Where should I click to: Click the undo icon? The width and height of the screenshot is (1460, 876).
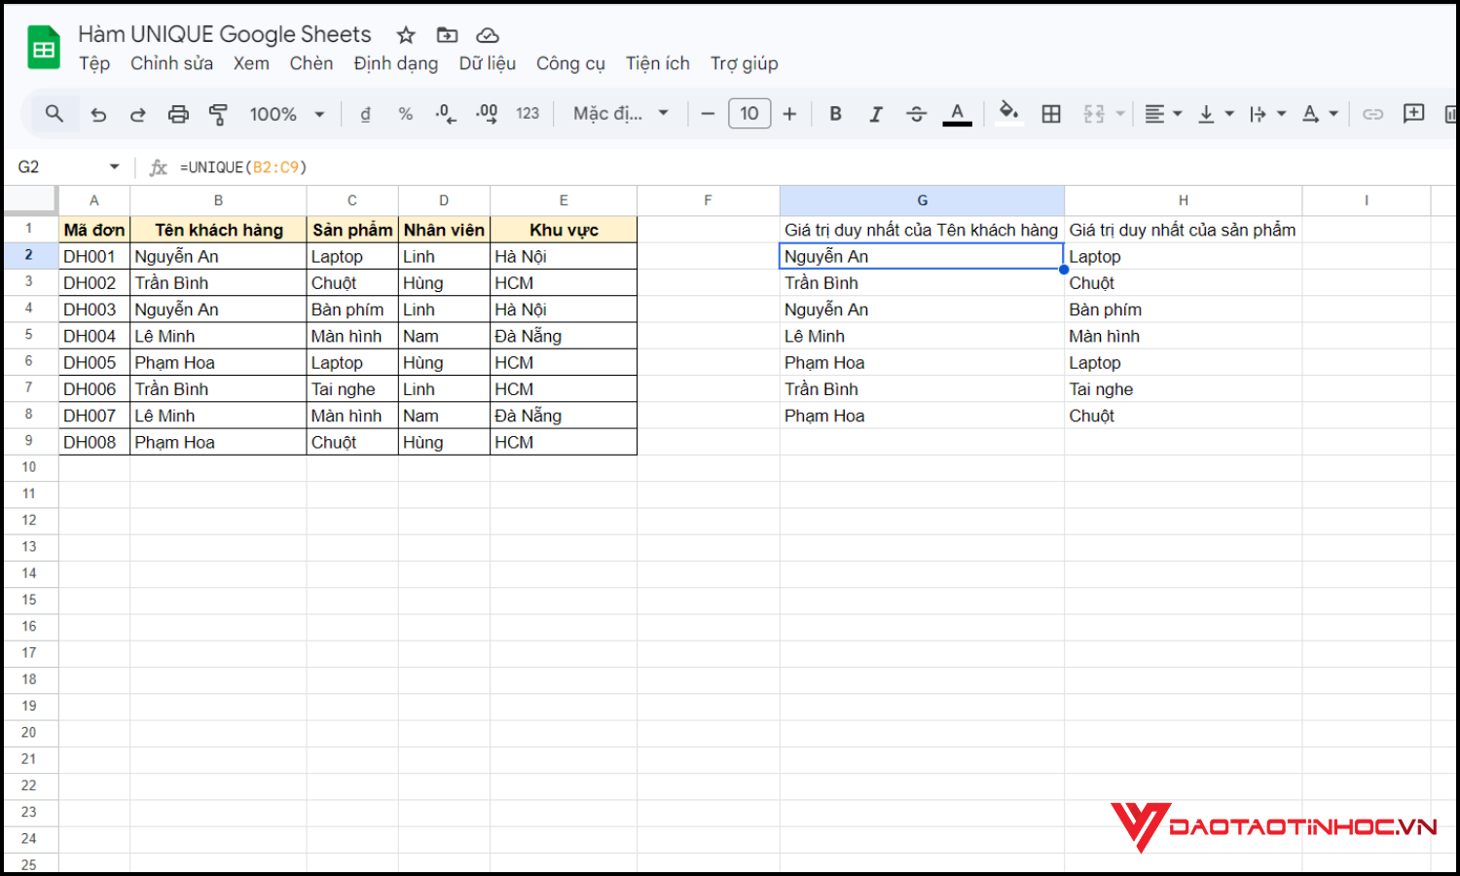(97, 113)
